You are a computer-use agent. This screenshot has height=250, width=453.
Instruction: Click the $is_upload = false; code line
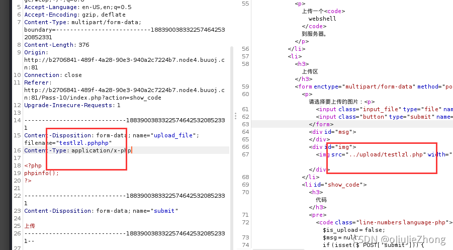[354, 230]
